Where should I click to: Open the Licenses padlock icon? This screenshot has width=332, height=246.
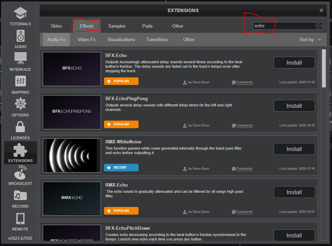20,126
